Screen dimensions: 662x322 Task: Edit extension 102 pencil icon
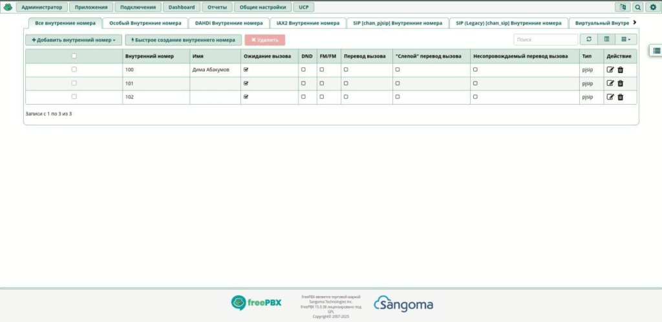pos(610,97)
